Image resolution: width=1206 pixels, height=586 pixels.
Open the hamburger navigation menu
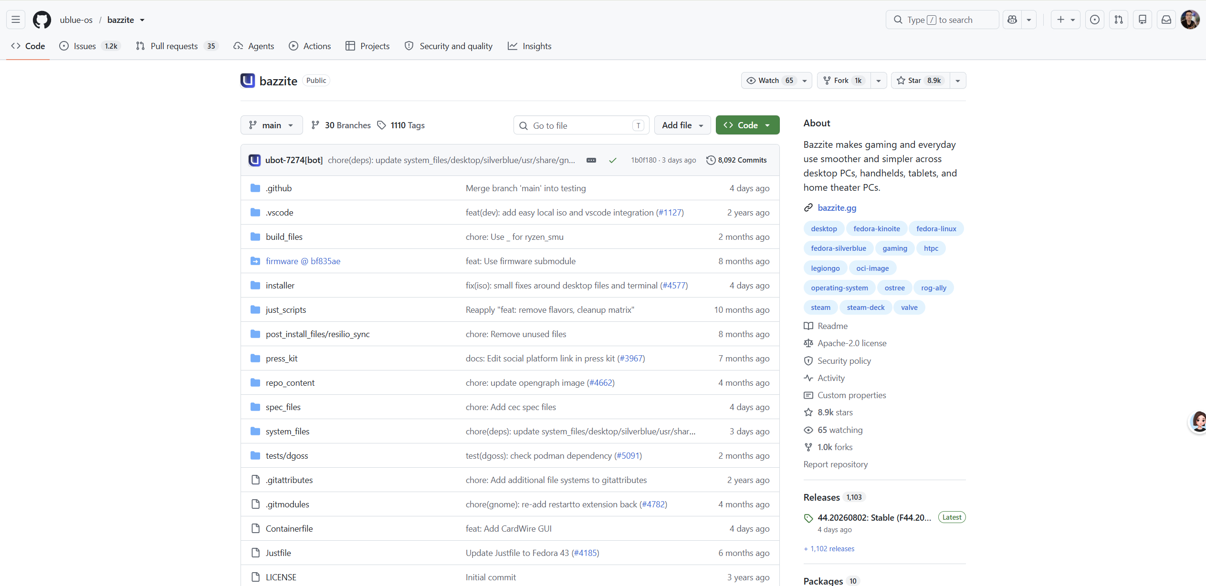(x=16, y=20)
